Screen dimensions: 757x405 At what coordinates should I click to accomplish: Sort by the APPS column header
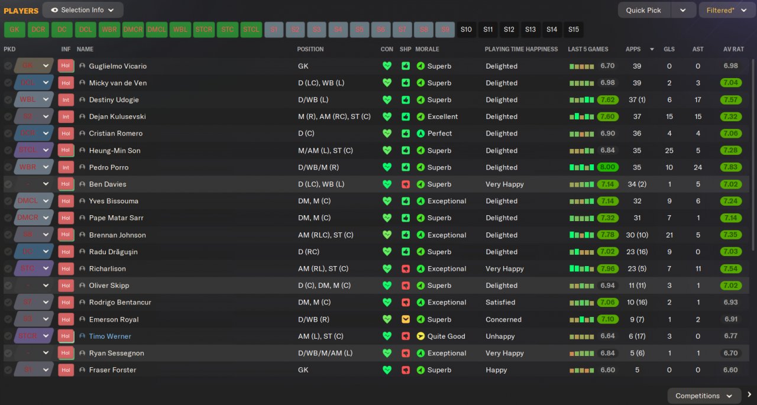(x=633, y=49)
